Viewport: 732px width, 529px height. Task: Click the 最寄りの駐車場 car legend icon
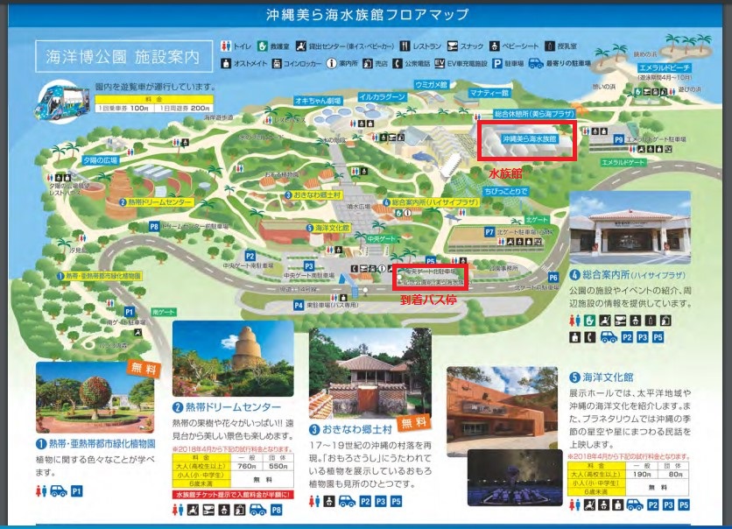coord(536,63)
